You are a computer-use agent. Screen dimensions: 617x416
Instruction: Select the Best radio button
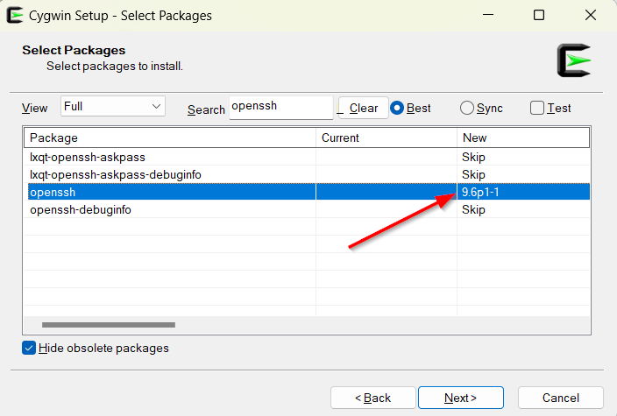click(x=398, y=108)
